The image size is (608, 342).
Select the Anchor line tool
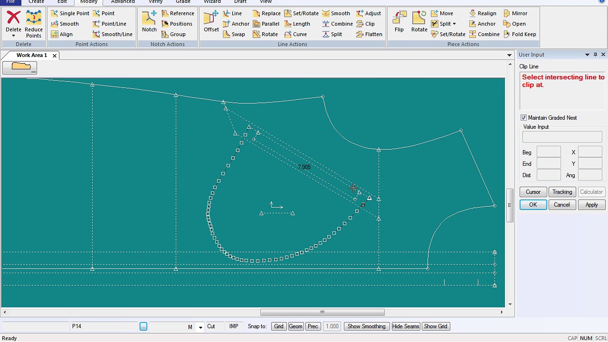point(236,24)
